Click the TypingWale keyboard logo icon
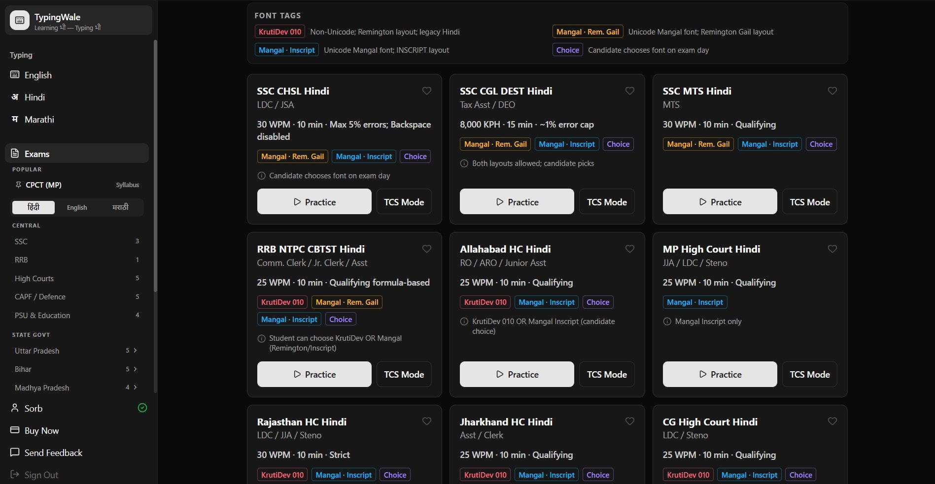Viewport: 935px width, 484px height. [x=20, y=20]
